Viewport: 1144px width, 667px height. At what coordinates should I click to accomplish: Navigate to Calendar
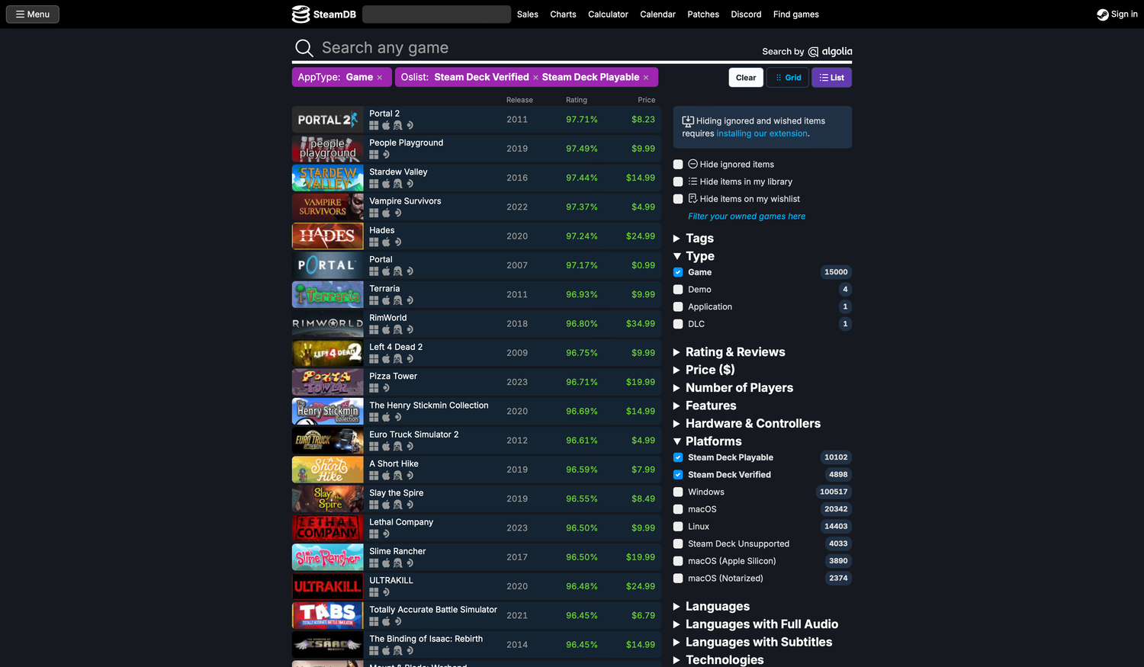(657, 14)
